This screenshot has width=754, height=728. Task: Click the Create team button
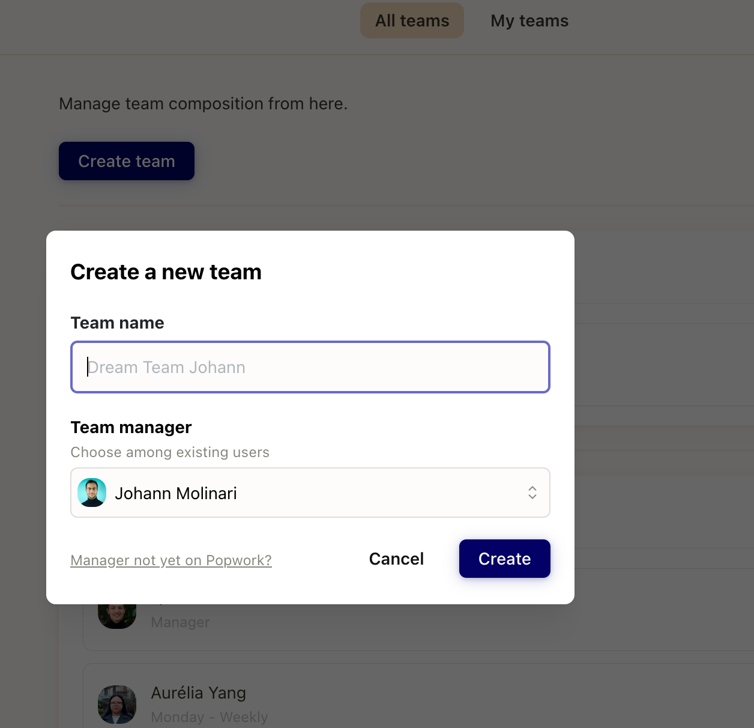point(126,161)
